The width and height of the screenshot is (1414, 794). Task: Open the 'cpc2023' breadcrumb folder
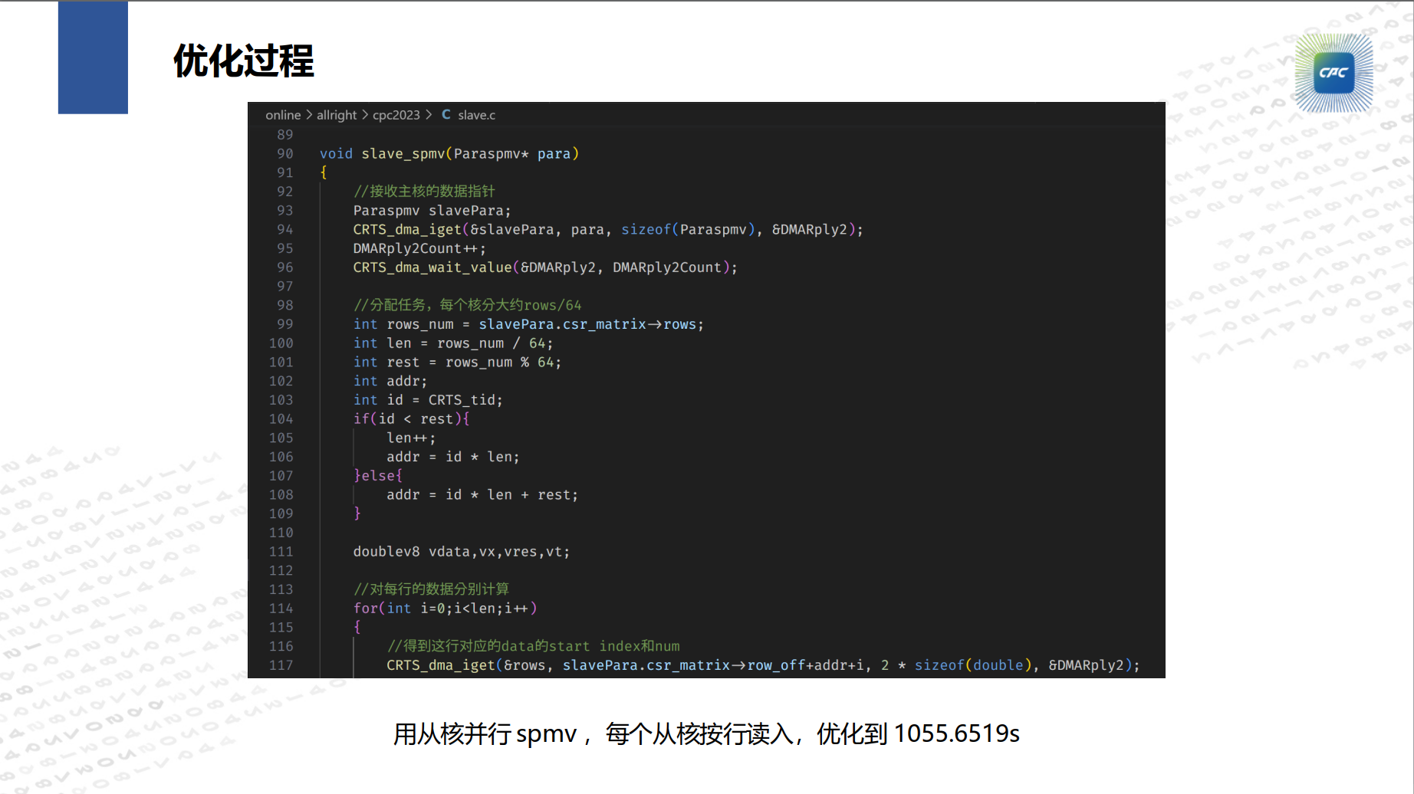point(396,115)
